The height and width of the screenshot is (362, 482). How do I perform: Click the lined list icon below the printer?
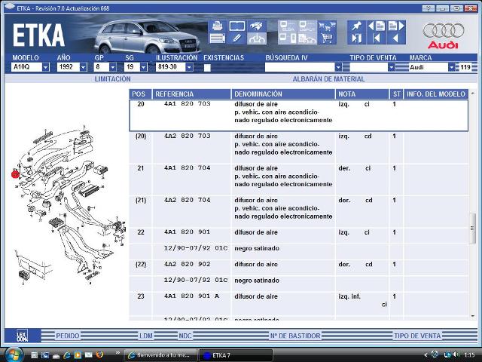coord(218,38)
